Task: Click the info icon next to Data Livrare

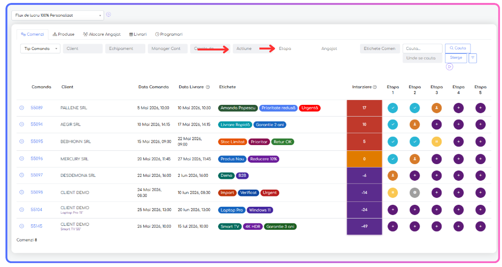Action: point(208,87)
